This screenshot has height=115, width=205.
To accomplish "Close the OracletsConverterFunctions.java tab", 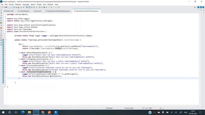I will tap(99, 11).
